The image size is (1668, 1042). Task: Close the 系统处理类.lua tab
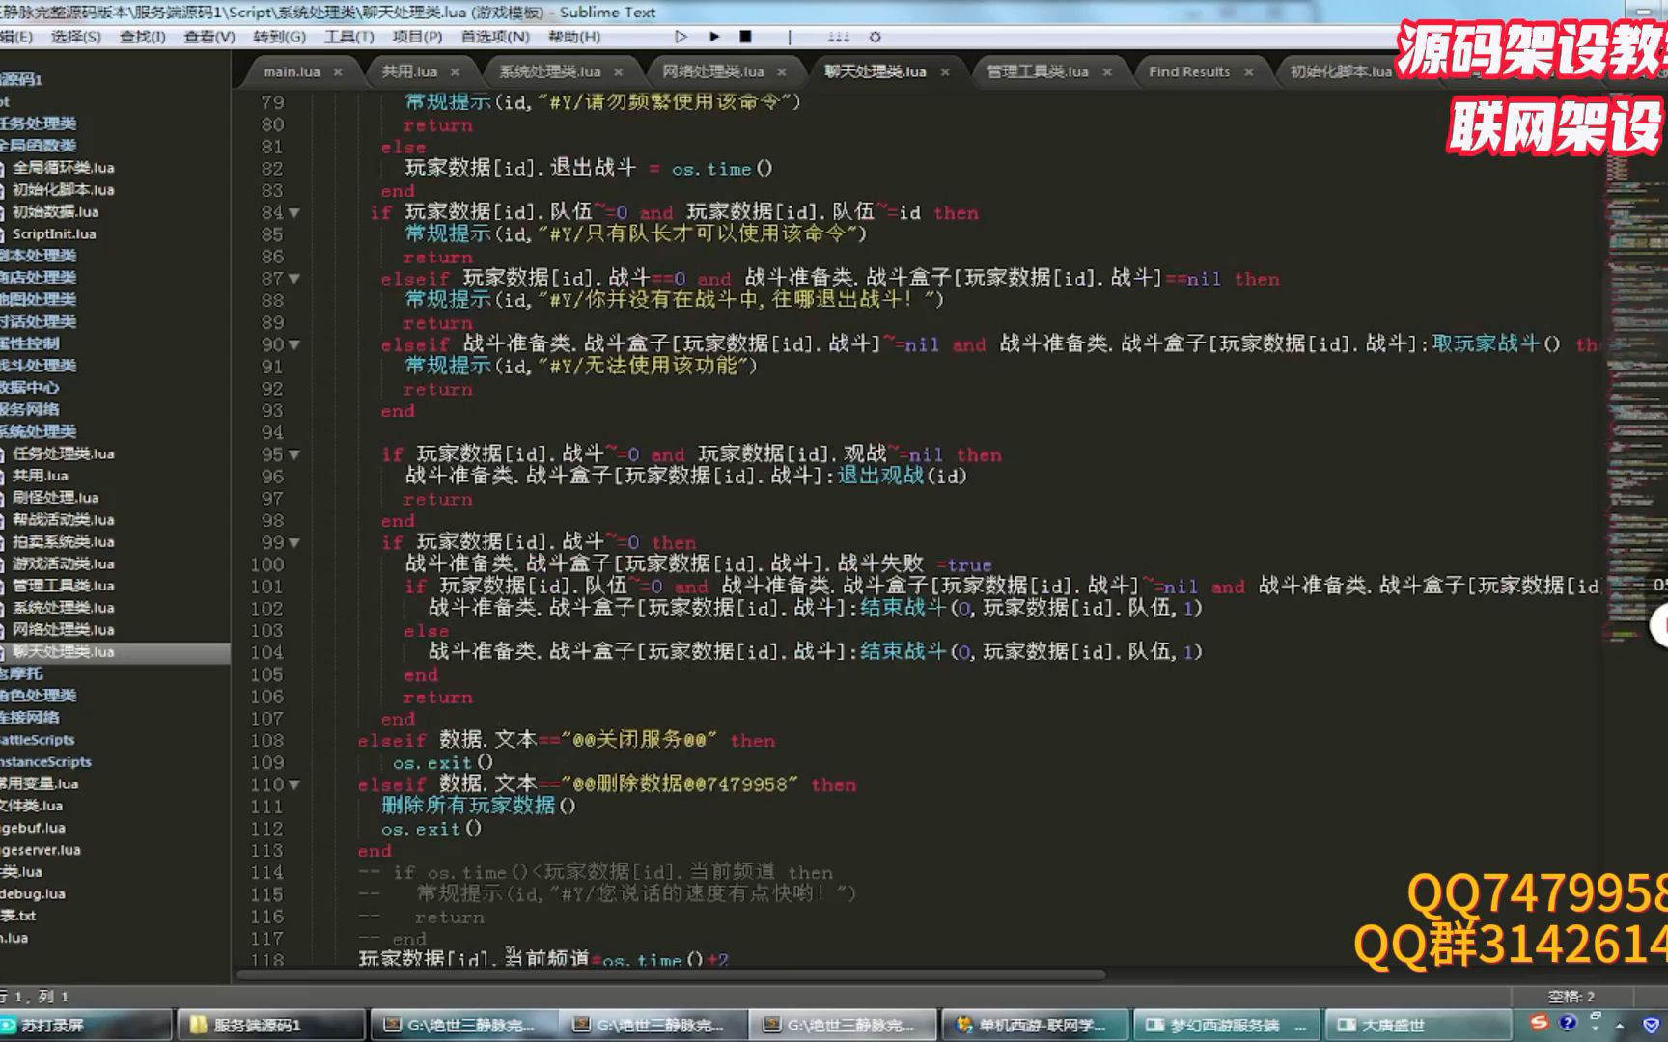[618, 71]
